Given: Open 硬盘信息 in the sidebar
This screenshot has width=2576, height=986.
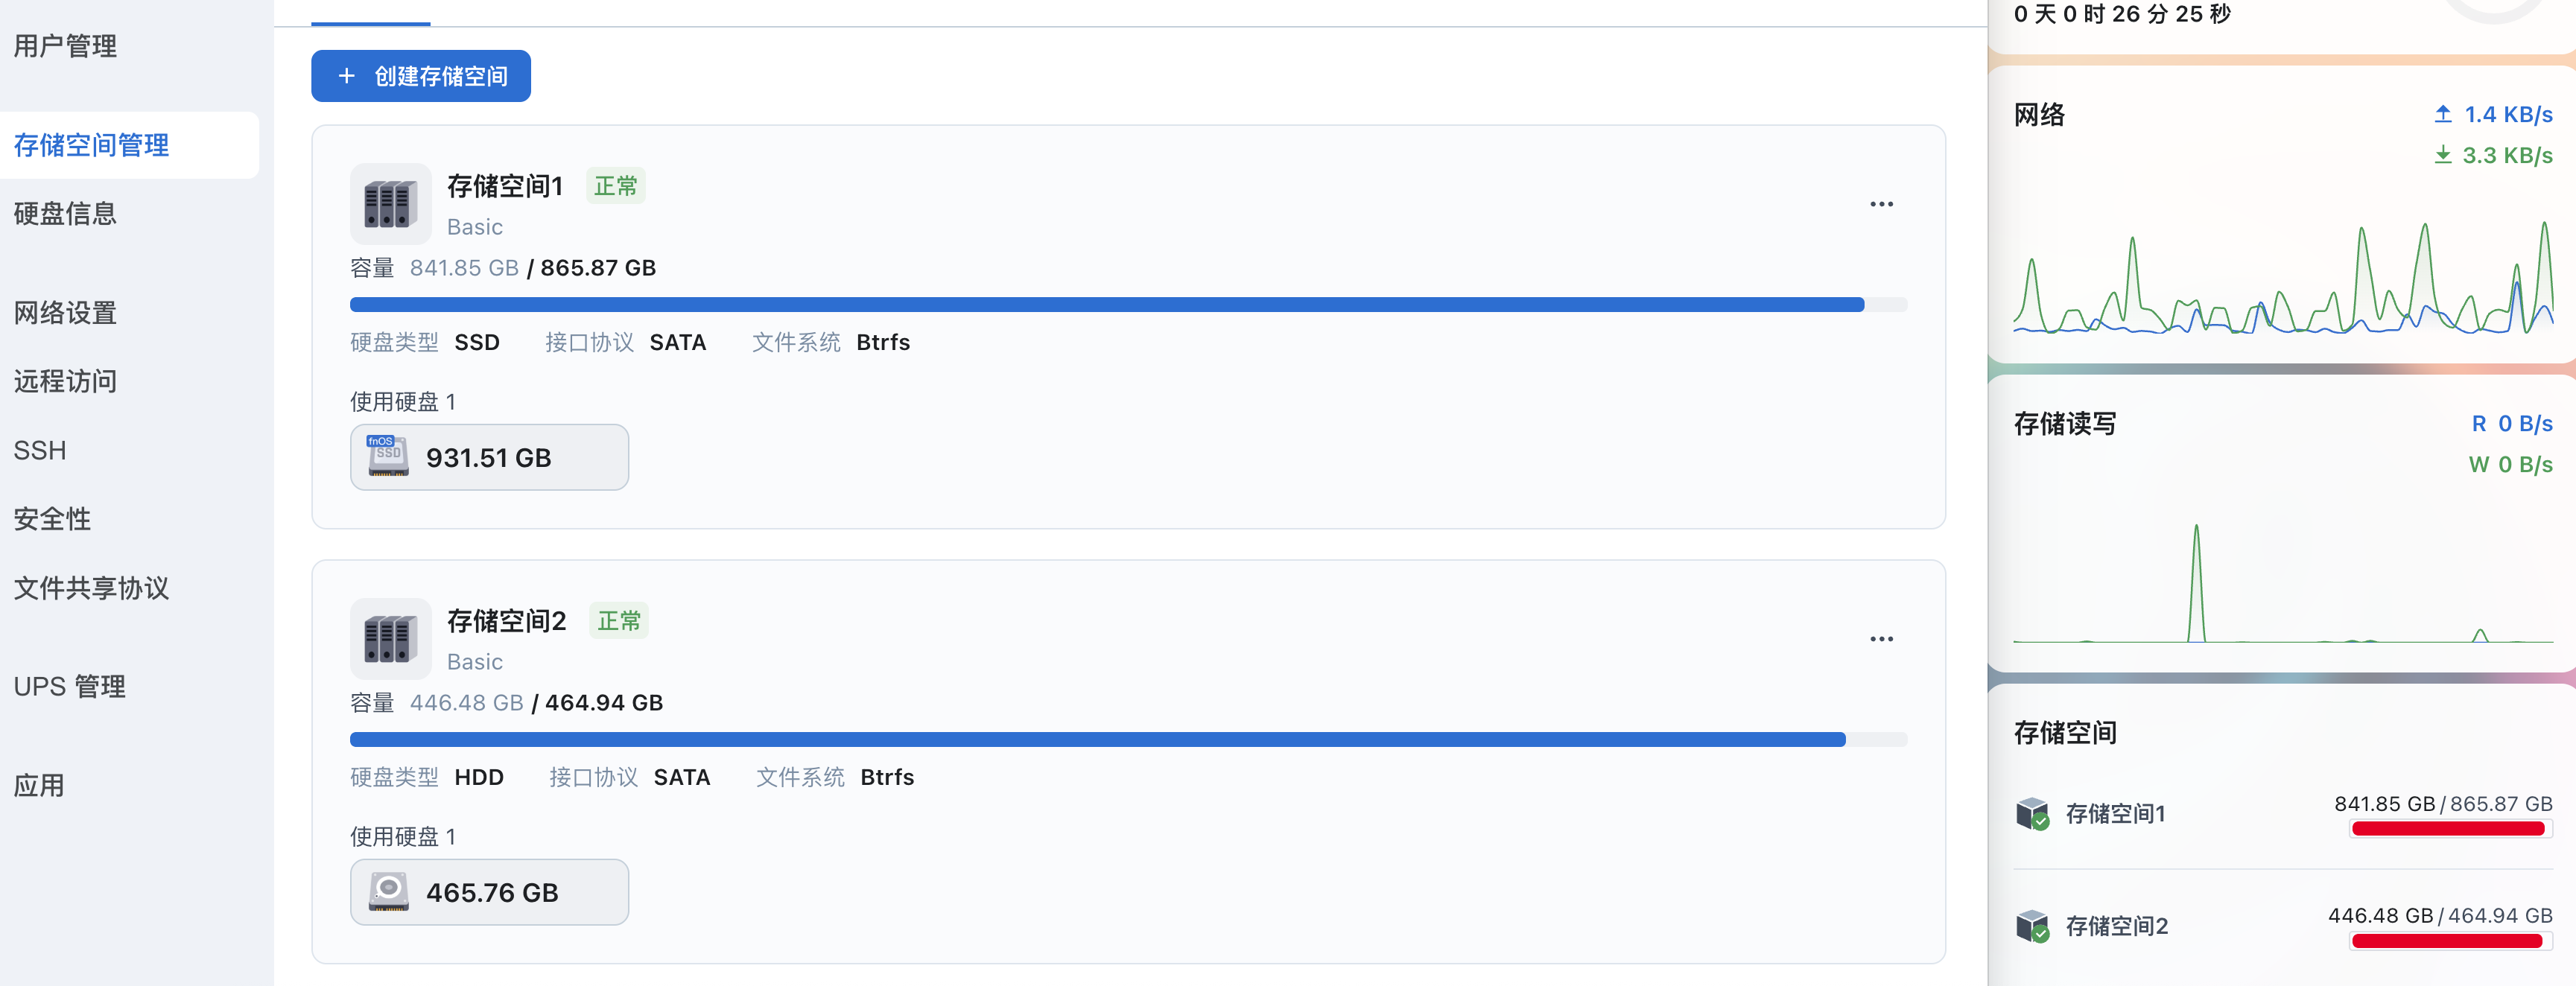Looking at the screenshot, I should point(65,214).
